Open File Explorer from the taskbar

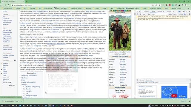click(x=13, y=106)
